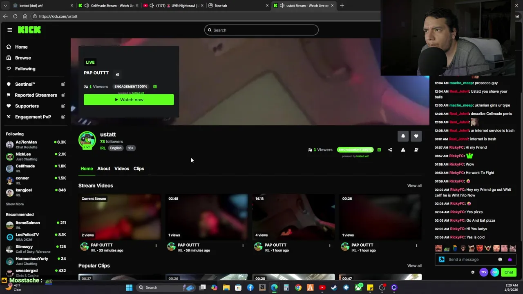Click the green Watch now button
523x294 pixels.
pyautogui.click(x=129, y=100)
